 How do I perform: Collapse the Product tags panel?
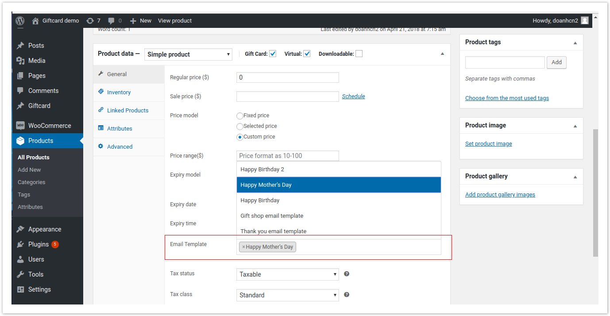[575, 43]
